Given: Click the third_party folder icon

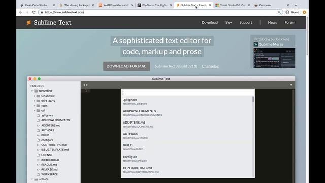Looking at the screenshot, I should coord(38,101).
